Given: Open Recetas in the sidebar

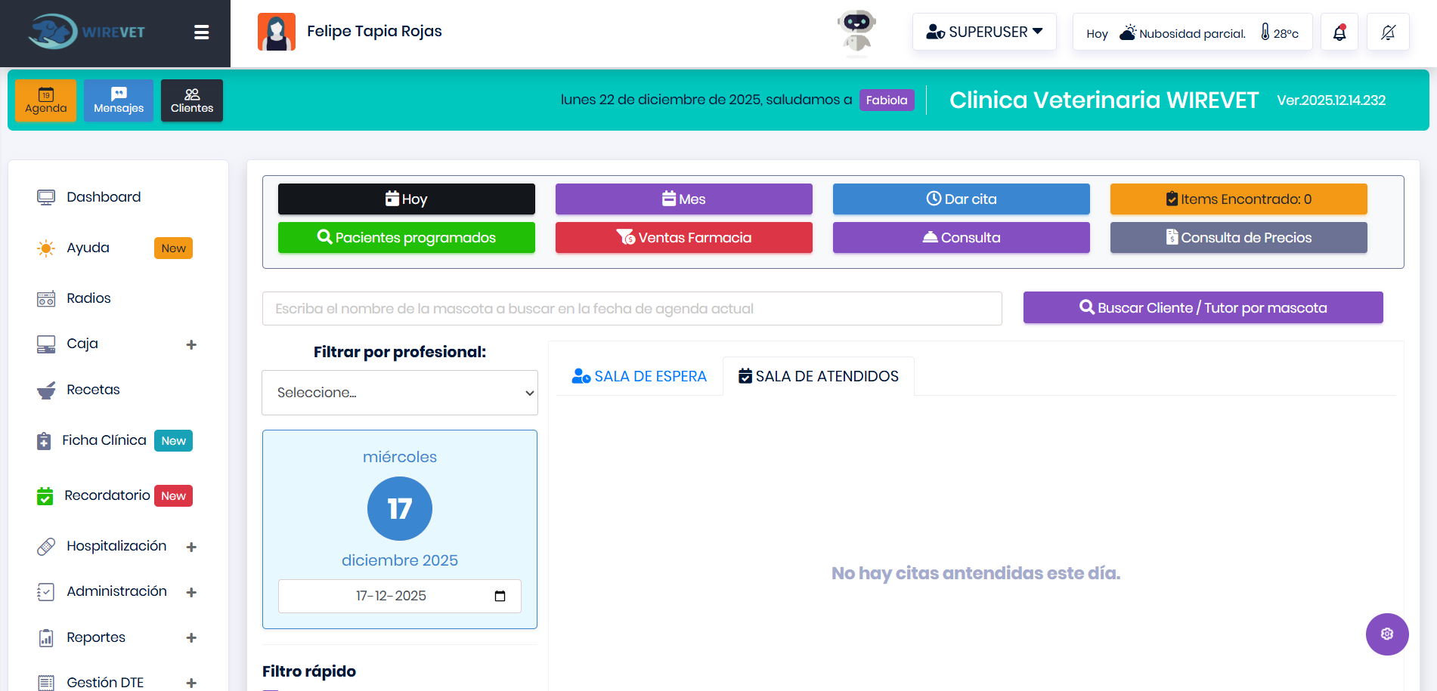Looking at the screenshot, I should tap(93, 390).
